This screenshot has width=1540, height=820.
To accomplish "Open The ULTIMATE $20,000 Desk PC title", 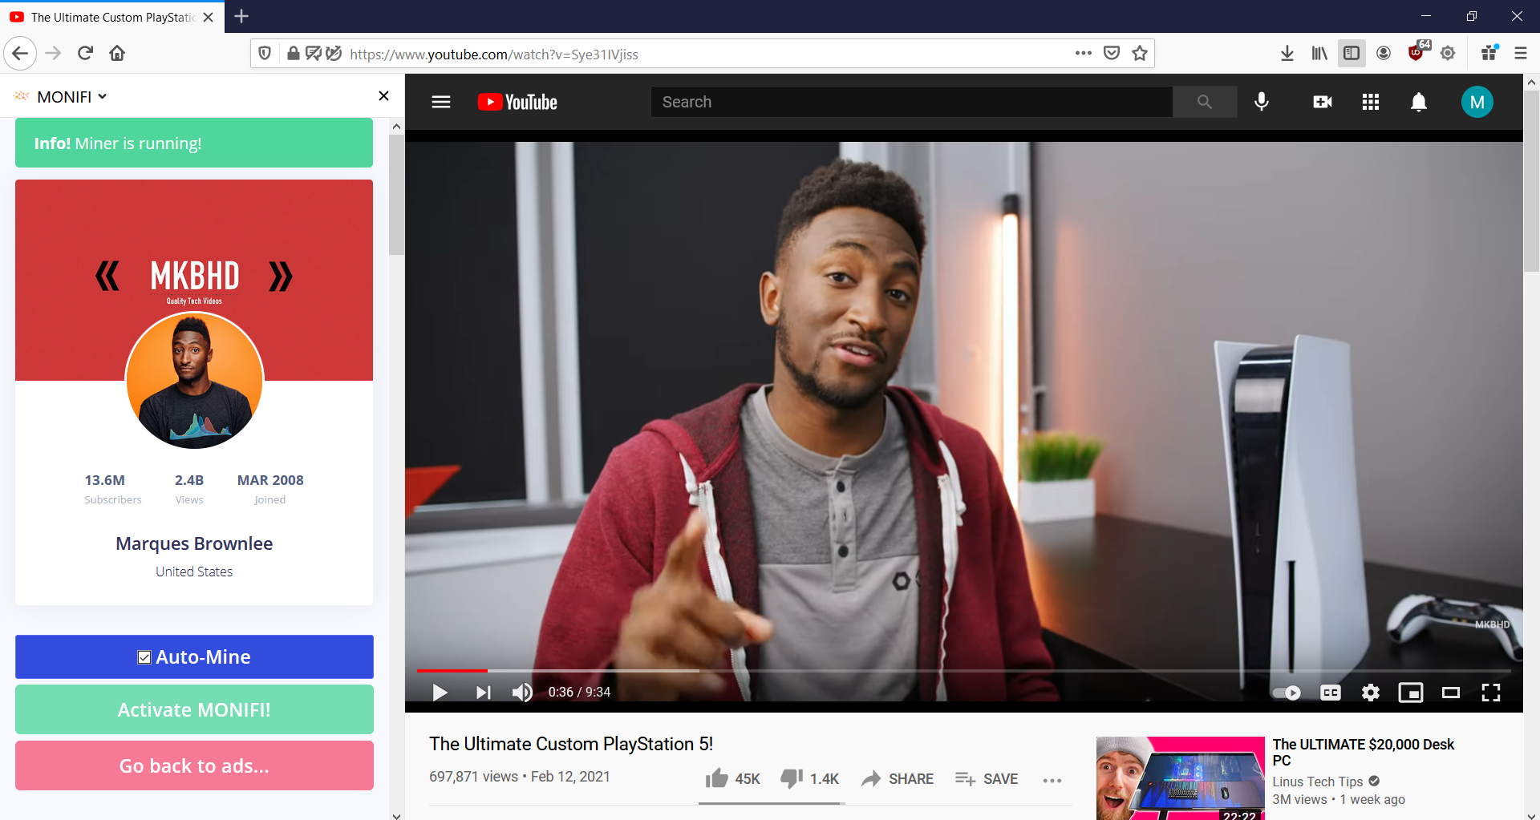I will coord(1363,752).
